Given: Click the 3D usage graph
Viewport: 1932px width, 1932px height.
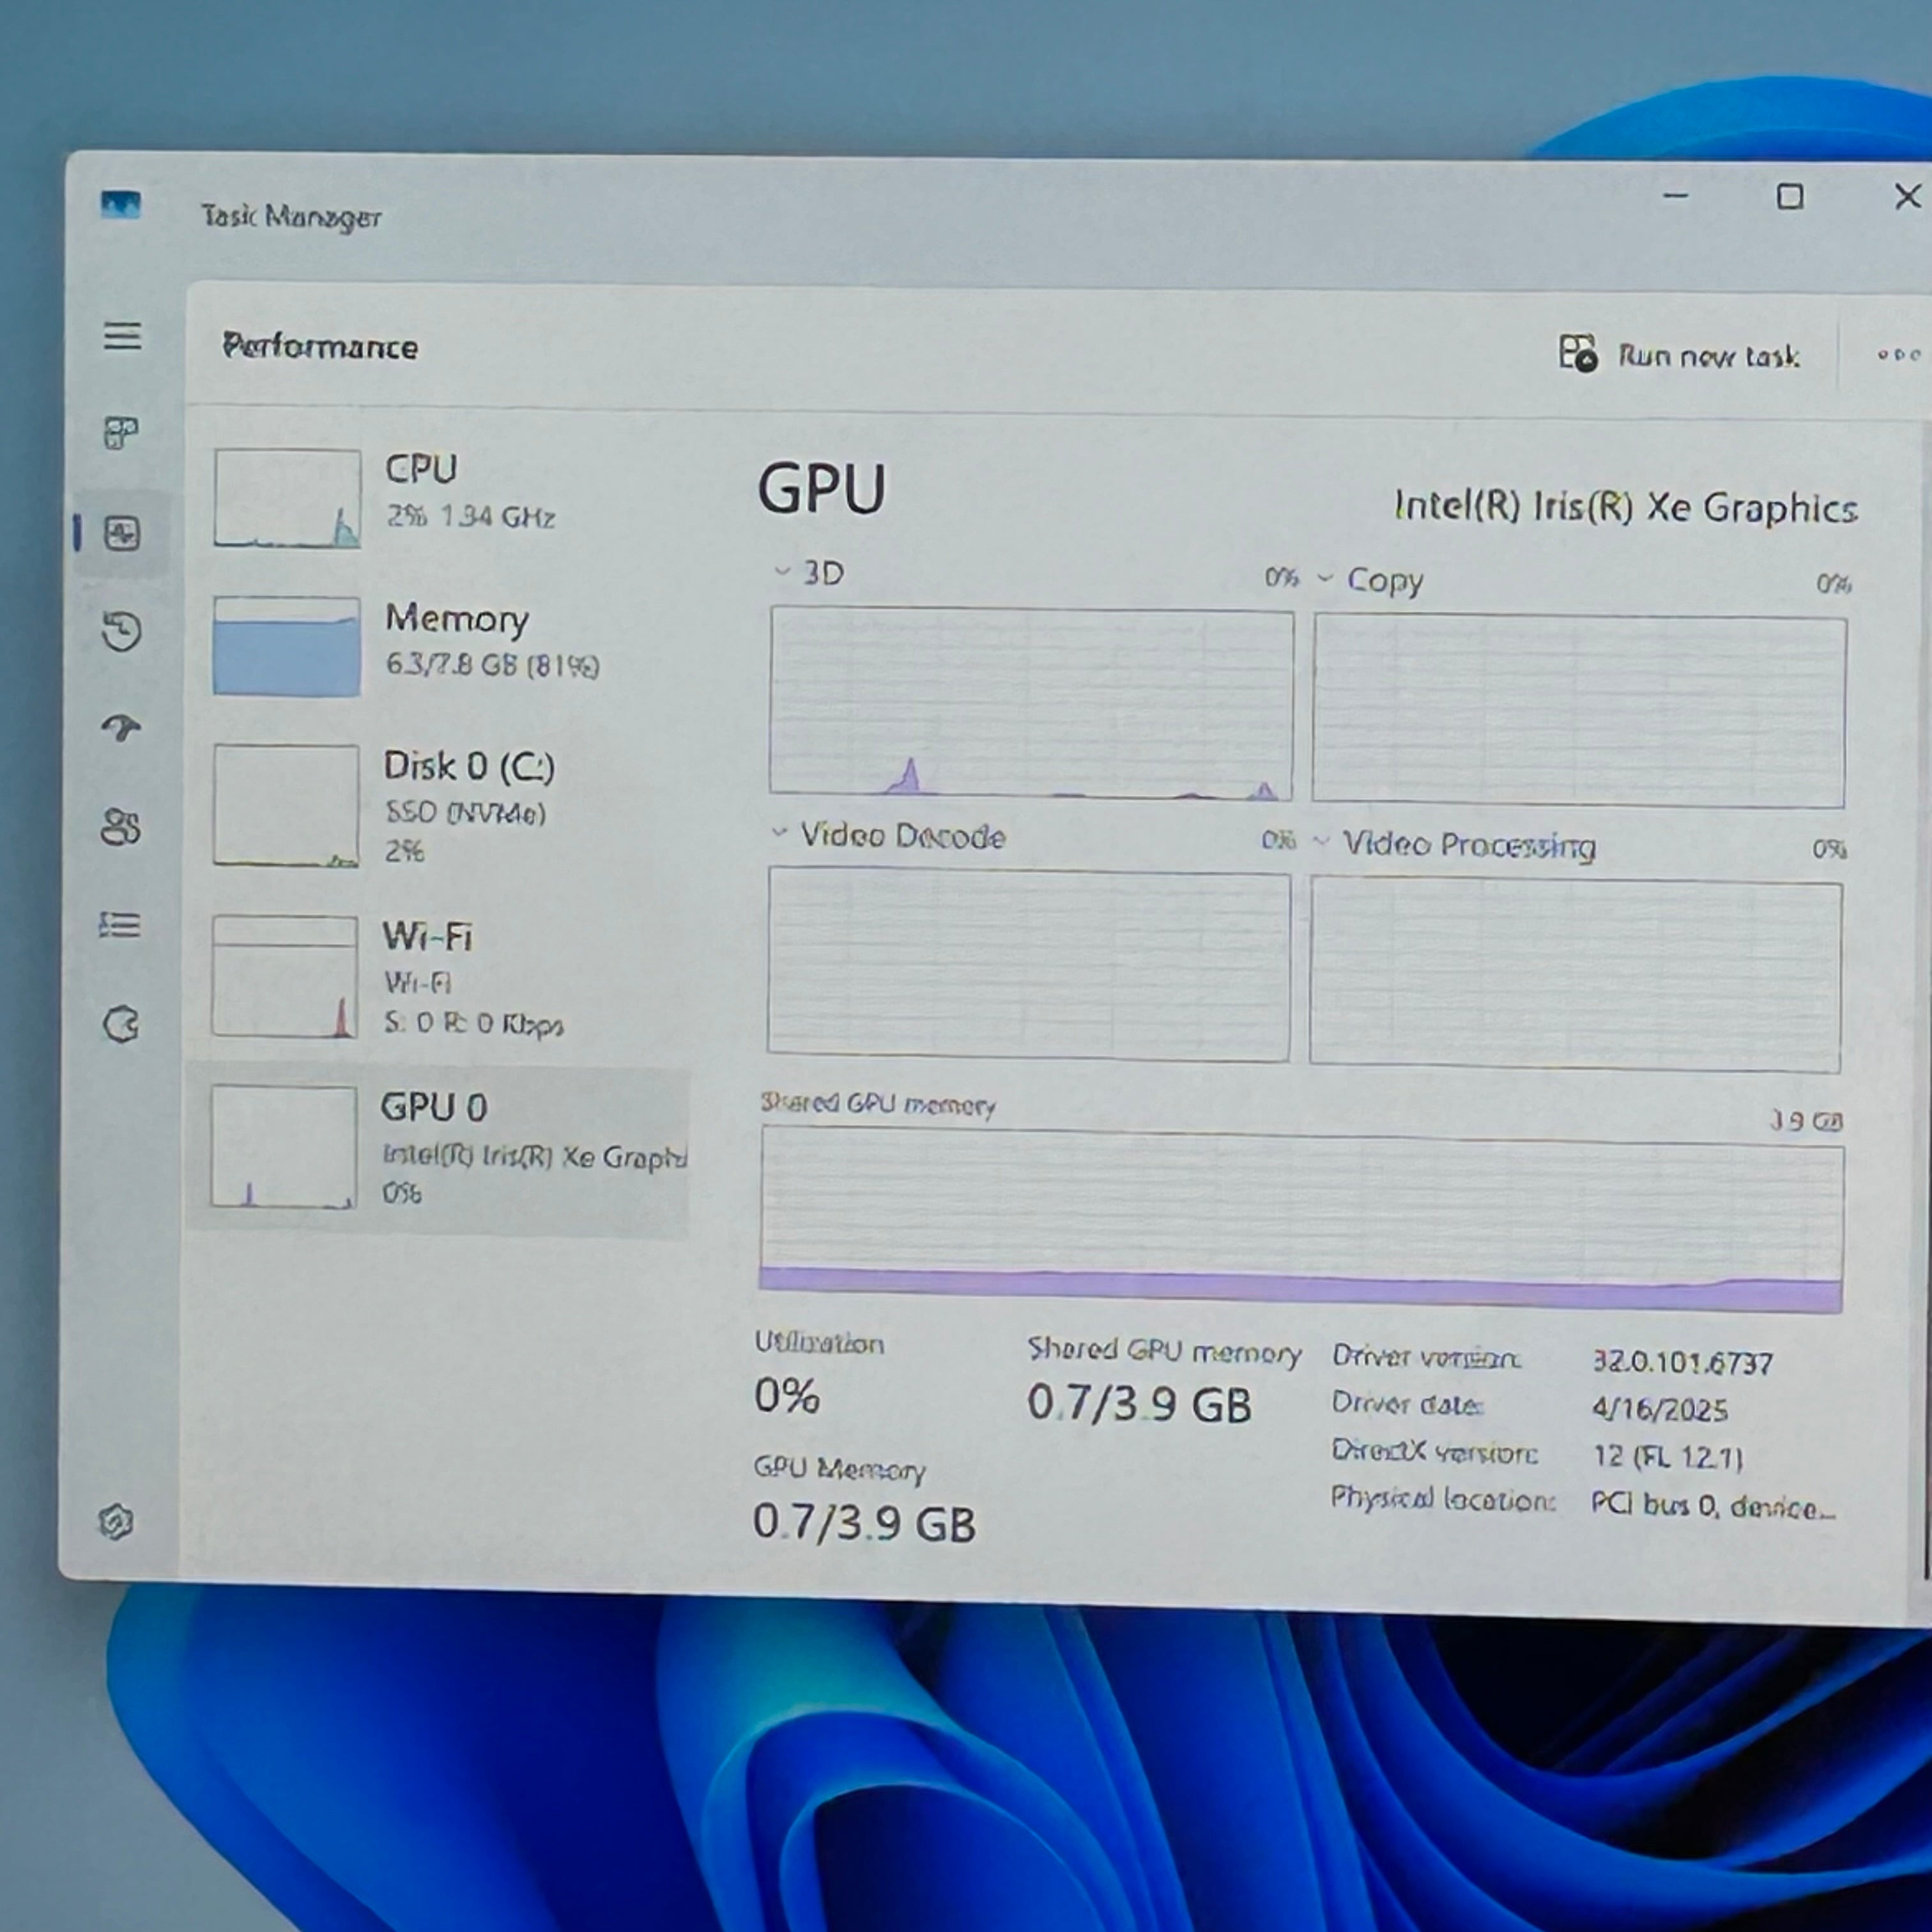Looking at the screenshot, I should 1031,704.
